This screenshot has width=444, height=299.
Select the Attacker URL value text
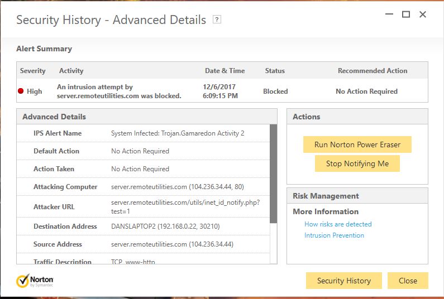pyautogui.click(x=185, y=206)
